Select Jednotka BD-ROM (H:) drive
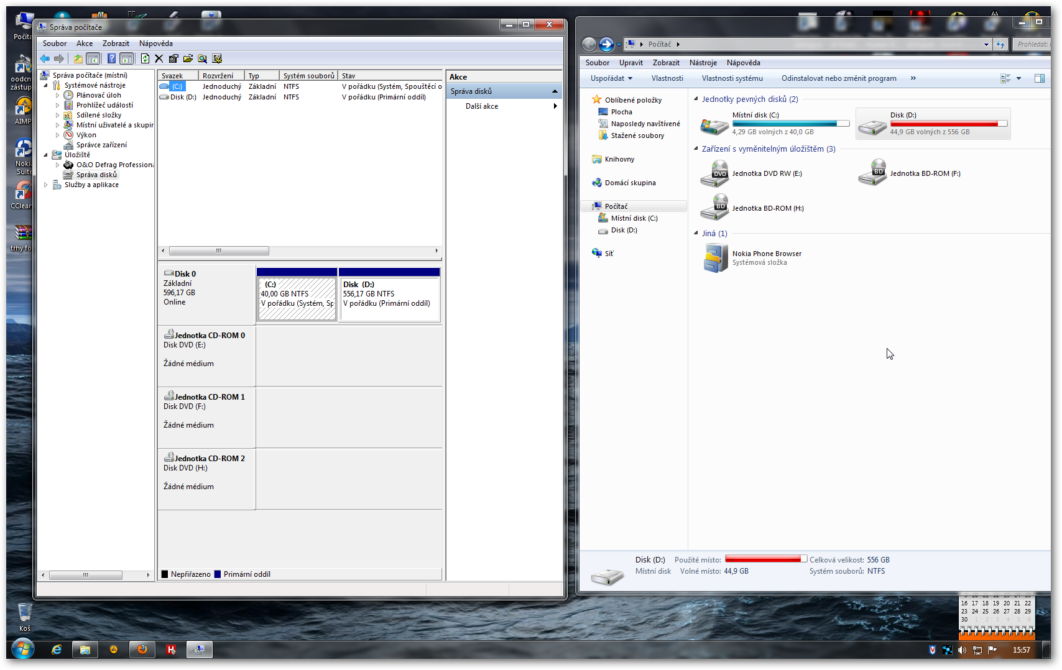Image resolution: width=1062 pixels, height=670 pixels. coord(752,209)
